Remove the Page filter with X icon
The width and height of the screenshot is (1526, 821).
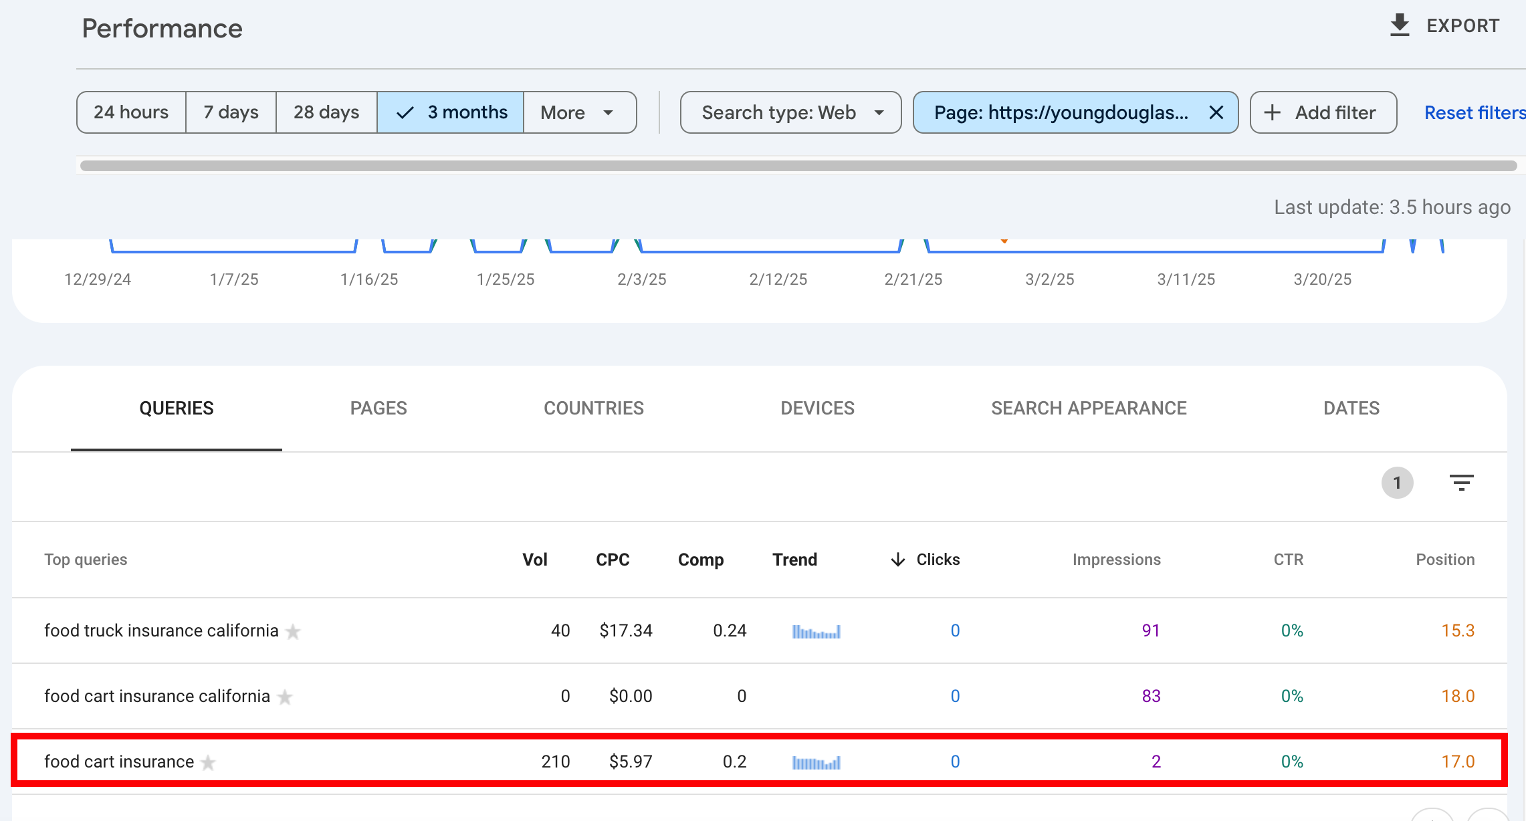coord(1216,112)
